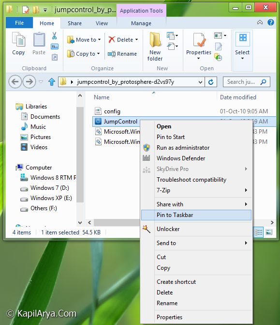Select Troubleshoot compatibility menu entry
The height and width of the screenshot is (325, 280).
coord(196,180)
